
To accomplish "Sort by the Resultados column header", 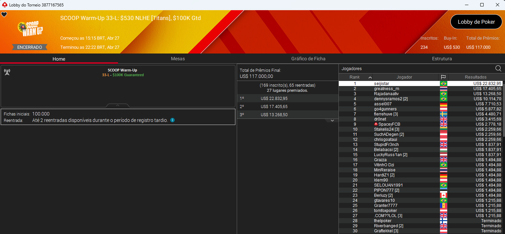I will point(475,77).
